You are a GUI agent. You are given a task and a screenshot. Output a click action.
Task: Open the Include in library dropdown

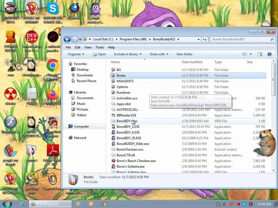(x=128, y=54)
